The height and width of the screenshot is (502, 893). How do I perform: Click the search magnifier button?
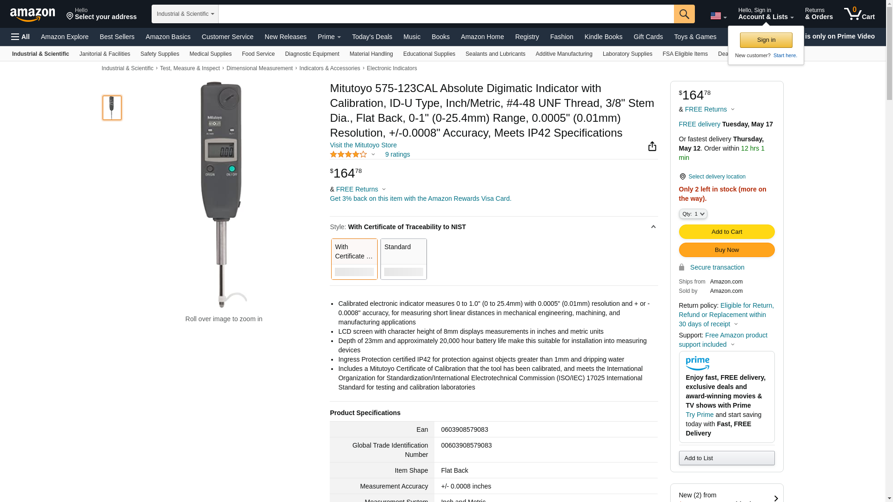684,14
